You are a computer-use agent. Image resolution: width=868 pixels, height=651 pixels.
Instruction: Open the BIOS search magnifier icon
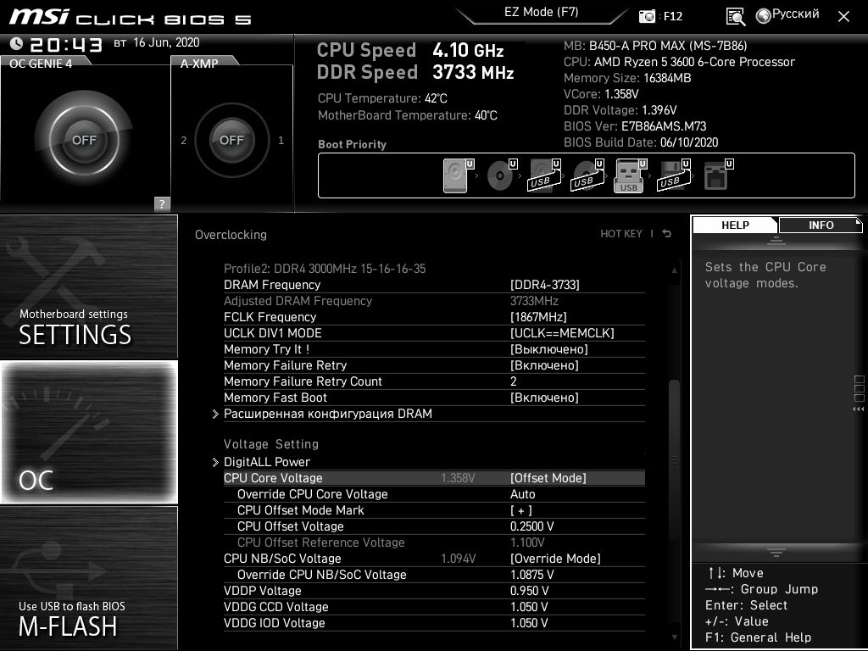click(735, 17)
